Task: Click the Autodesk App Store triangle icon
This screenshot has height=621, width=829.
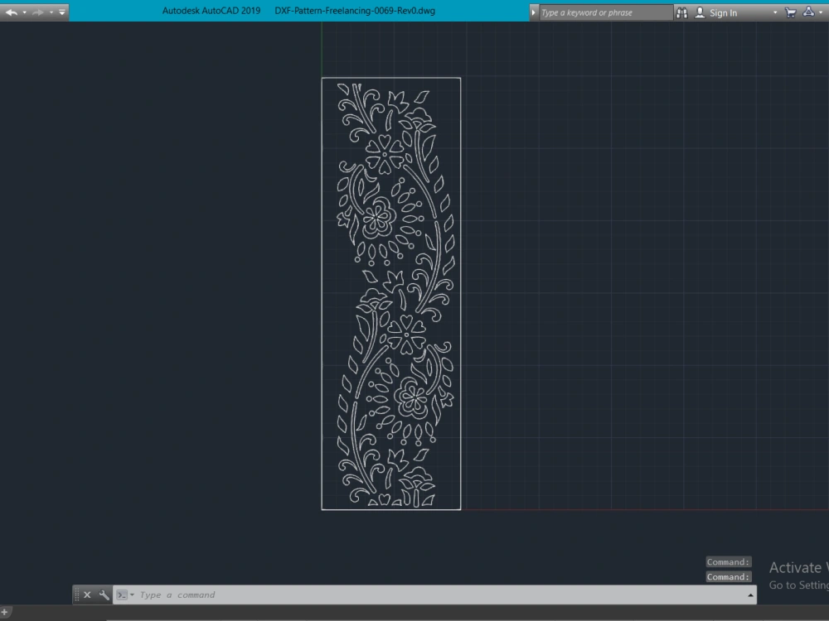Action: click(808, 12)
